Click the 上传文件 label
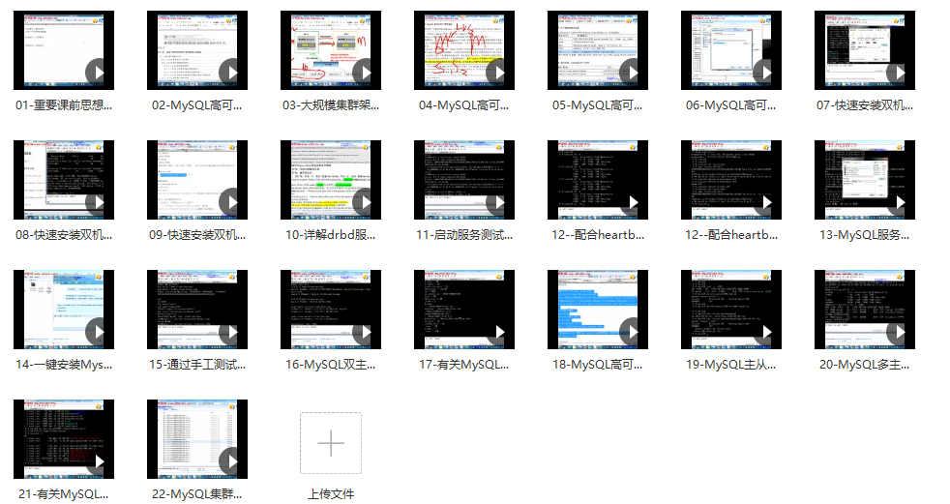Image resolution: width=950 pixels, height=504 pixels. pos(331,494)
